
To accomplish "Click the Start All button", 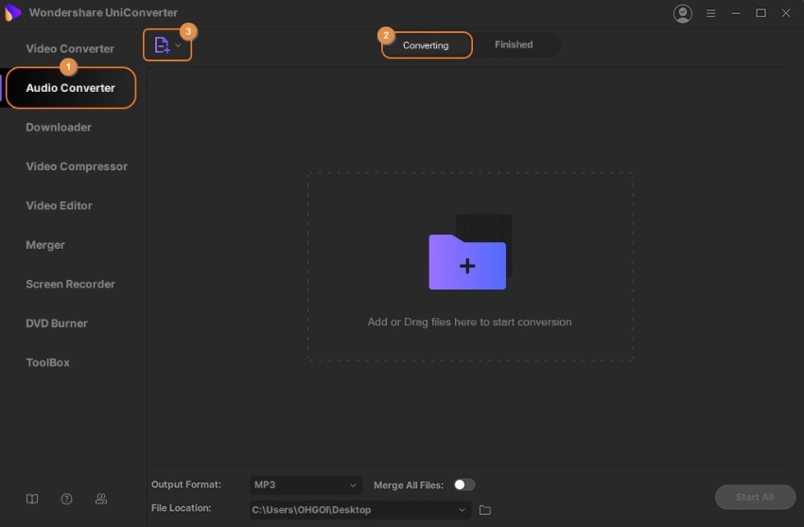I will tap(755, 497).
